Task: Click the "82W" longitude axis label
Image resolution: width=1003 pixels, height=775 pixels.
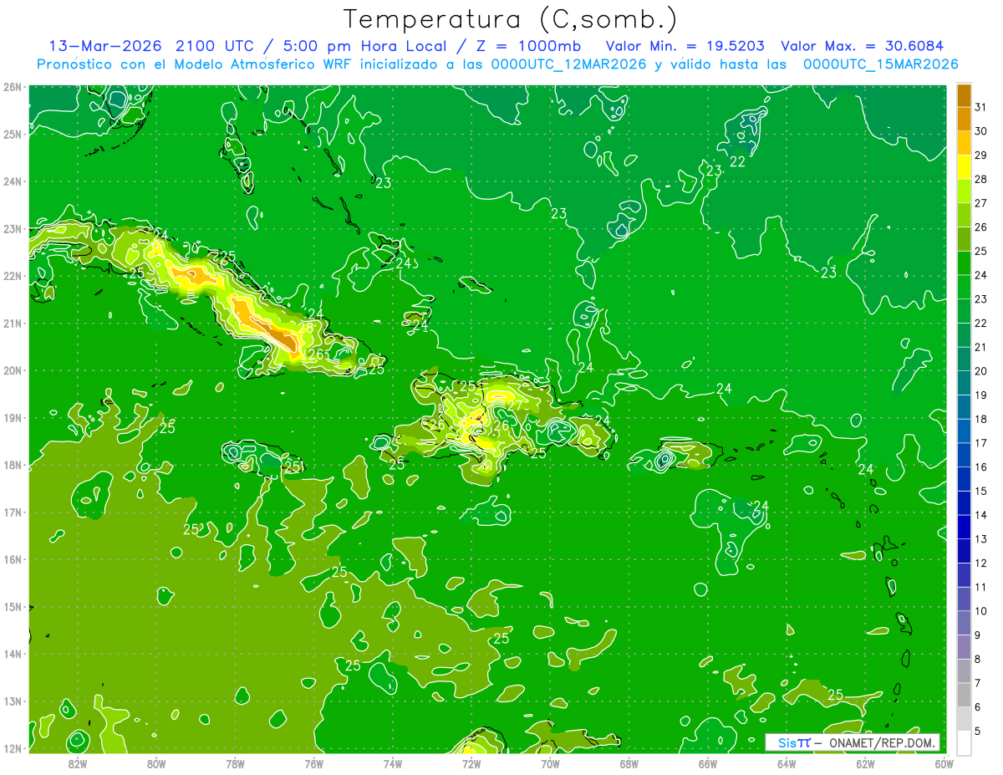Action: tap(78, 762)
